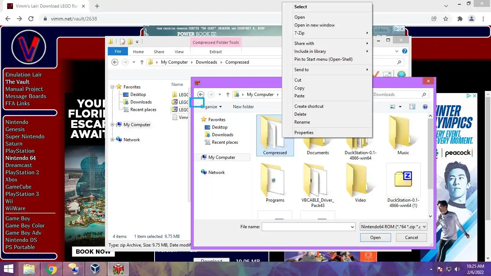Click Properties icon in explorer quick access toolbar
Viewport: 491px width, 276px height.
click(123, 42)
